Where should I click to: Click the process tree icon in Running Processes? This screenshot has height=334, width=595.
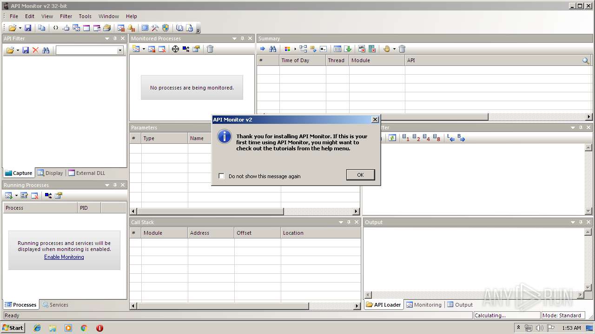[48, 195]
